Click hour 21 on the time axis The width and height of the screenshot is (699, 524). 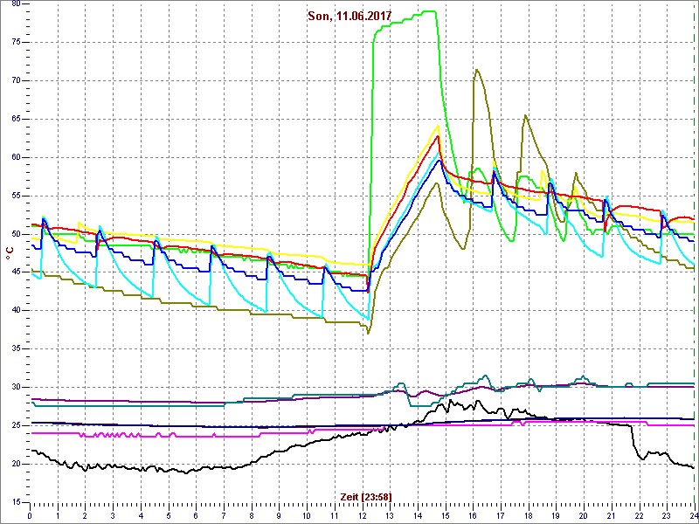[x=611, y=516]
